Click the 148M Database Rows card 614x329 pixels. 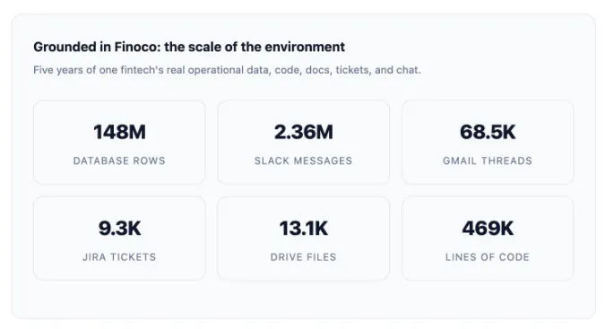pos(119,142)
